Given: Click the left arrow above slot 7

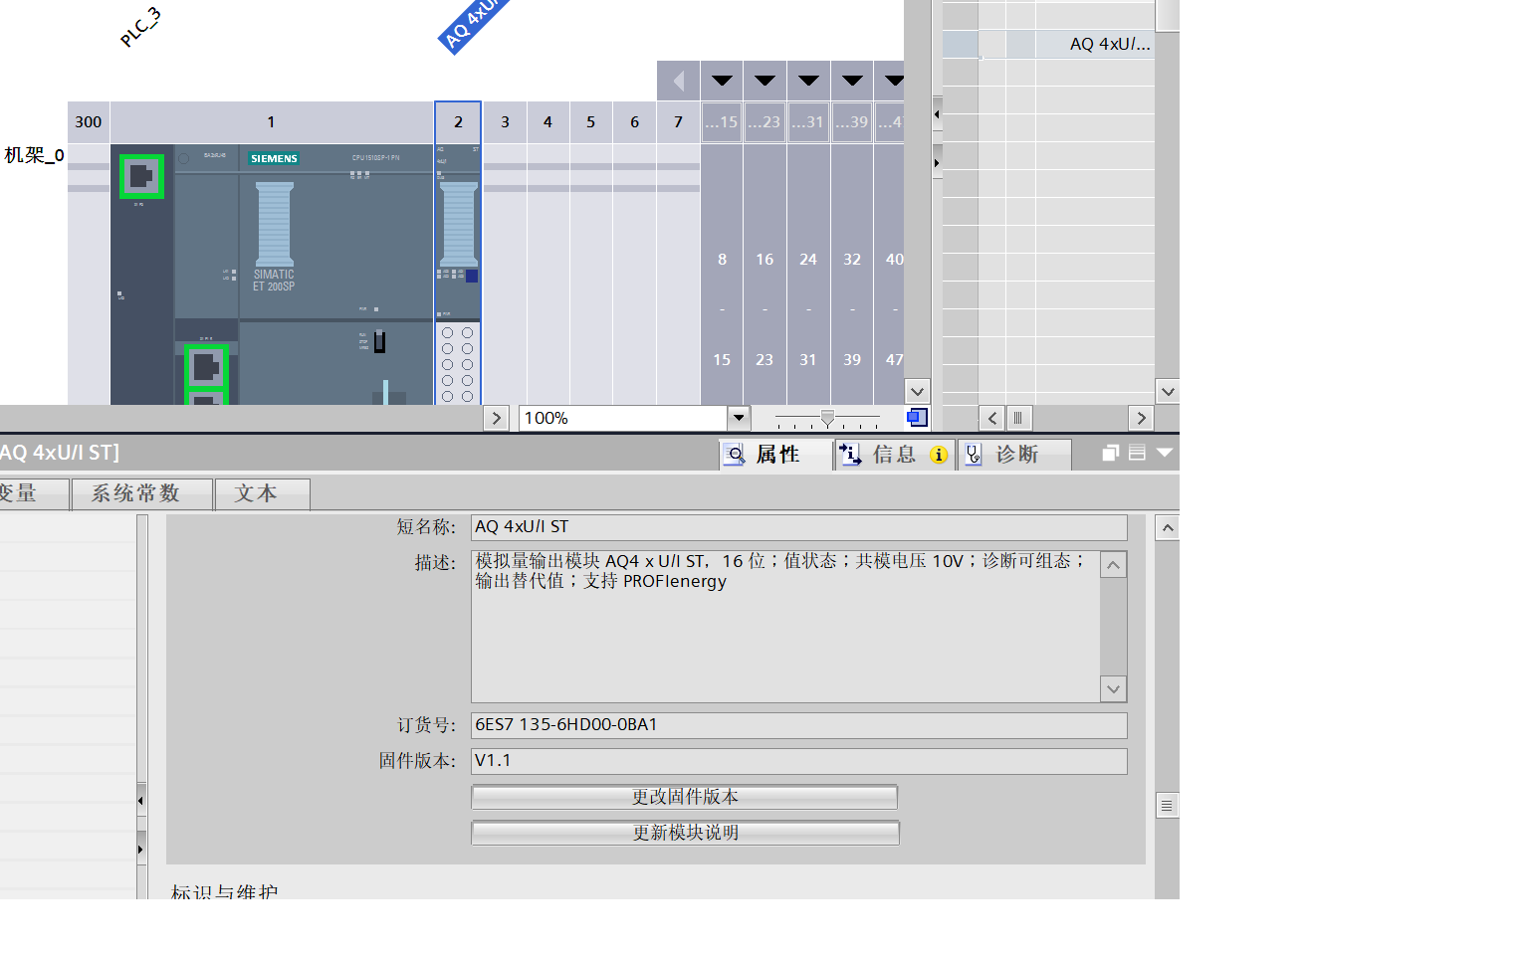Looking at the screenshot, I should [679, 81].
